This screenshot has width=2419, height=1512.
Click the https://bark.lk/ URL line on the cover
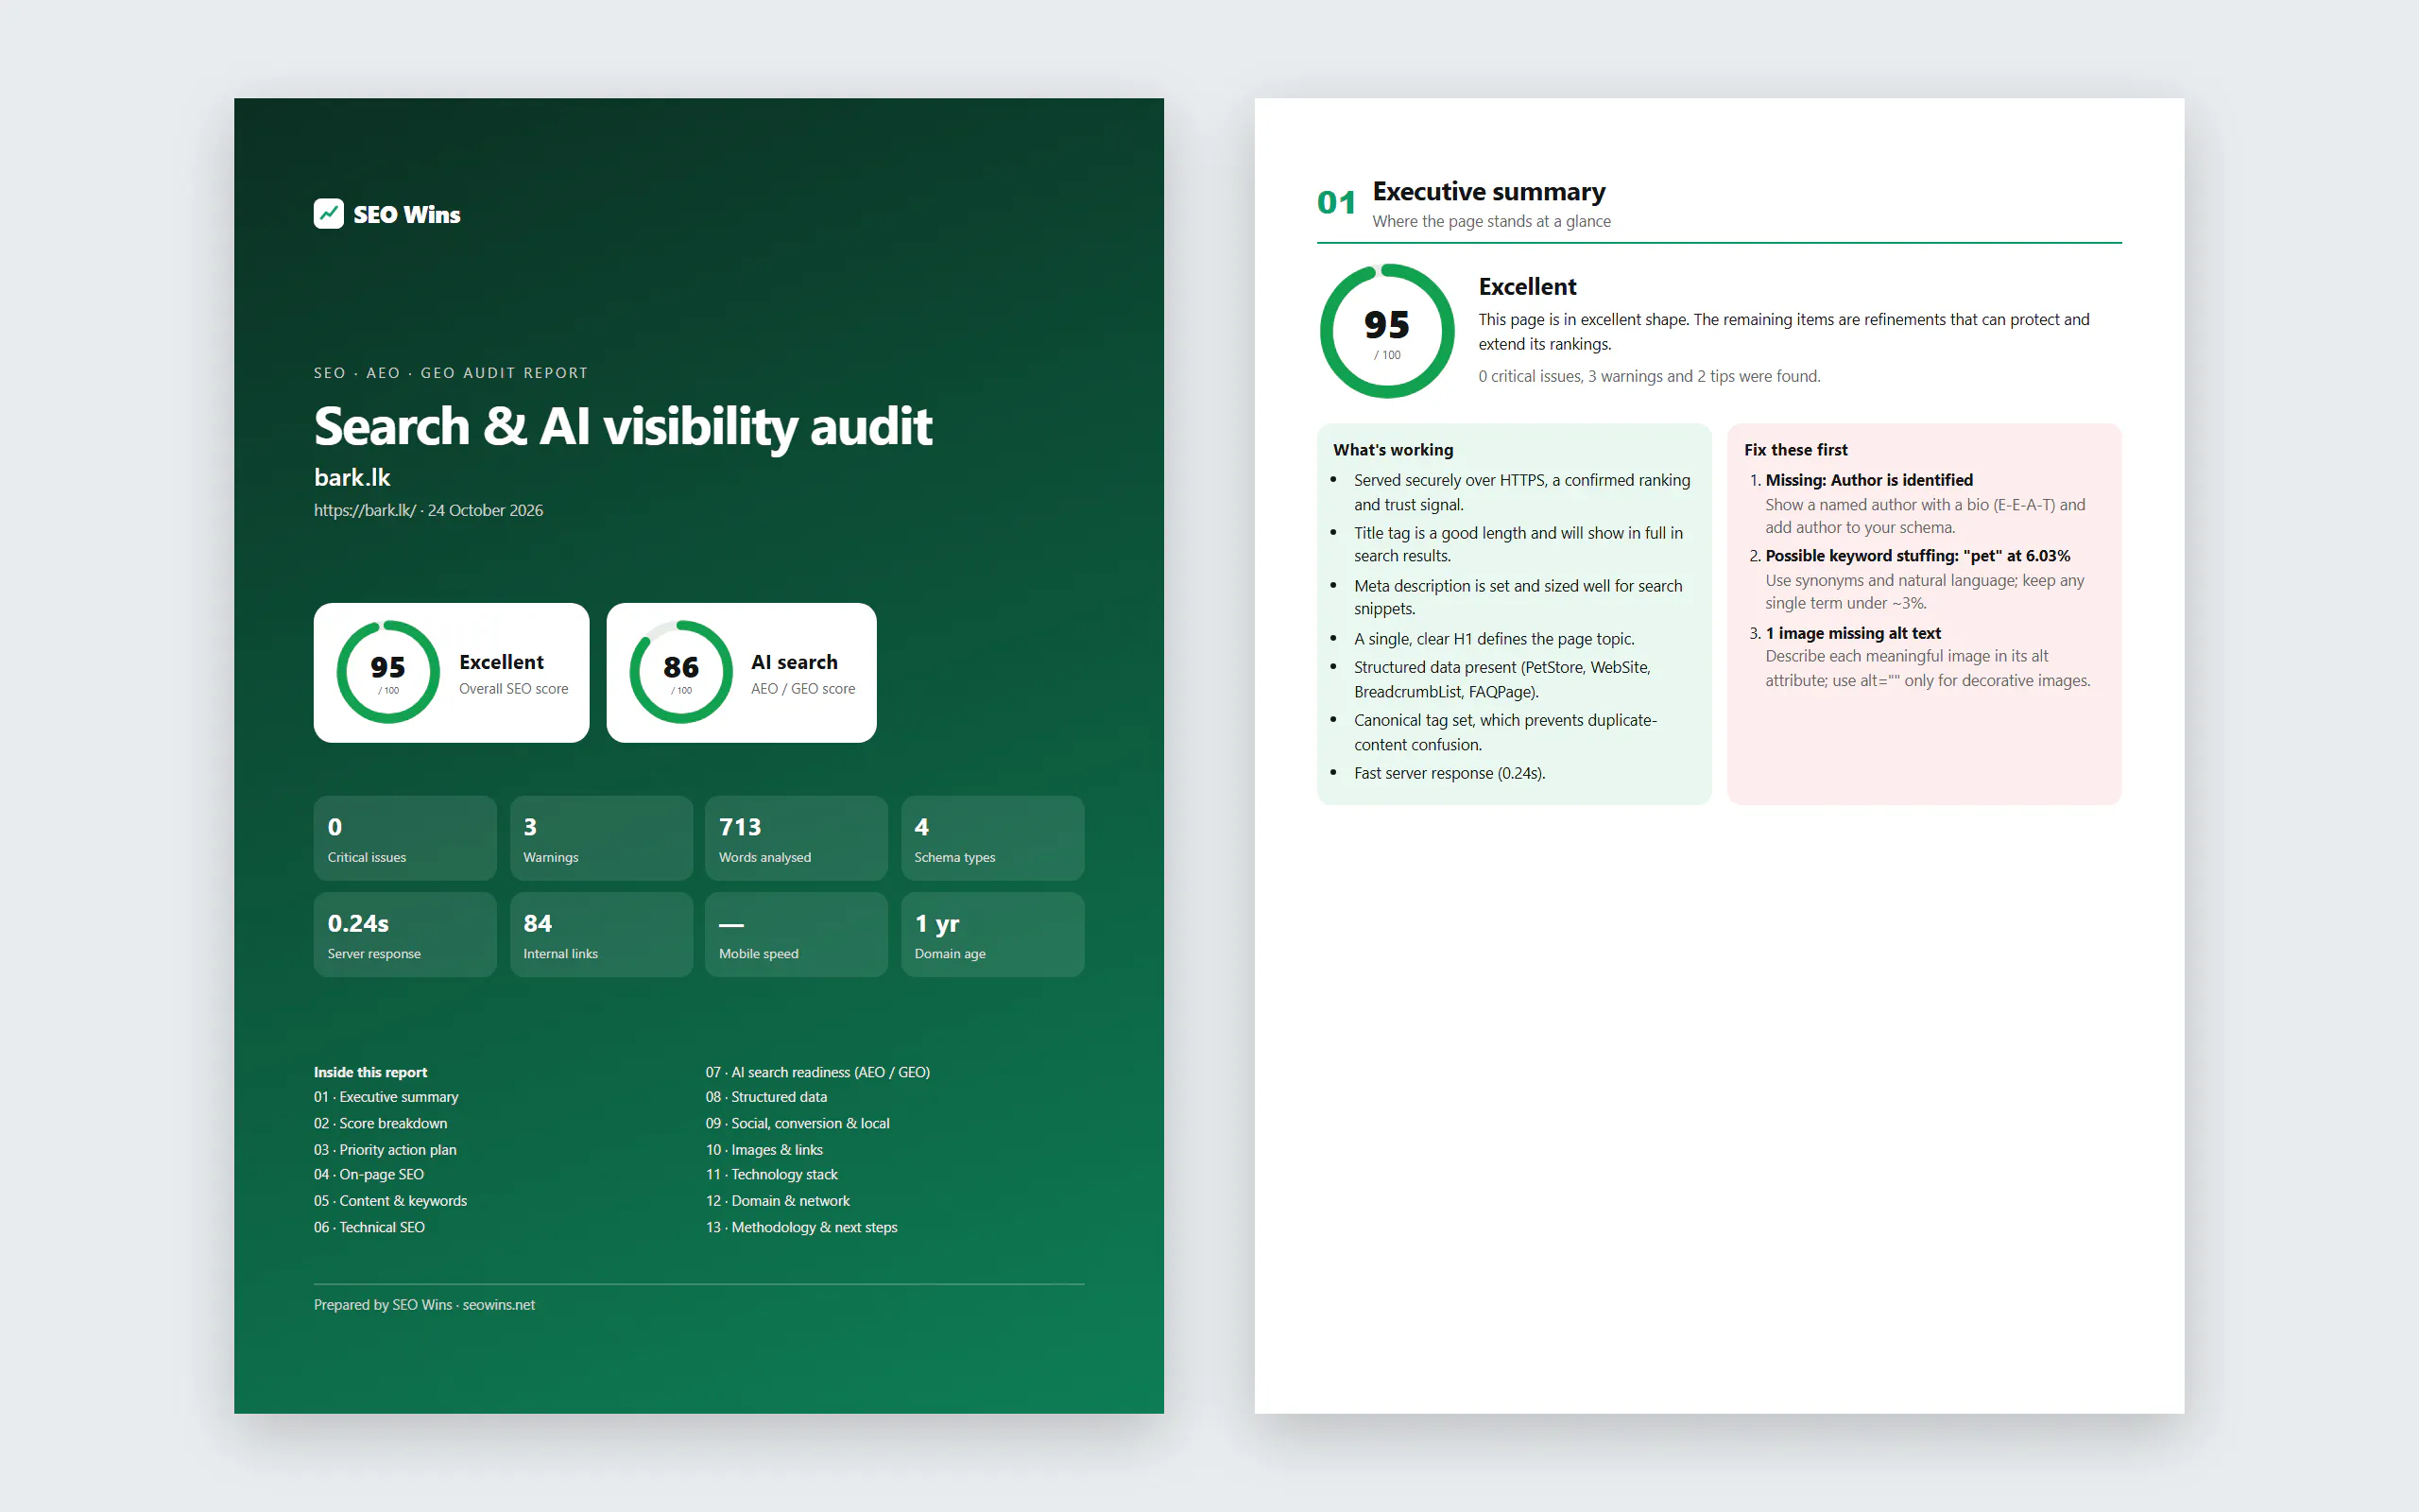click(429, 510)
